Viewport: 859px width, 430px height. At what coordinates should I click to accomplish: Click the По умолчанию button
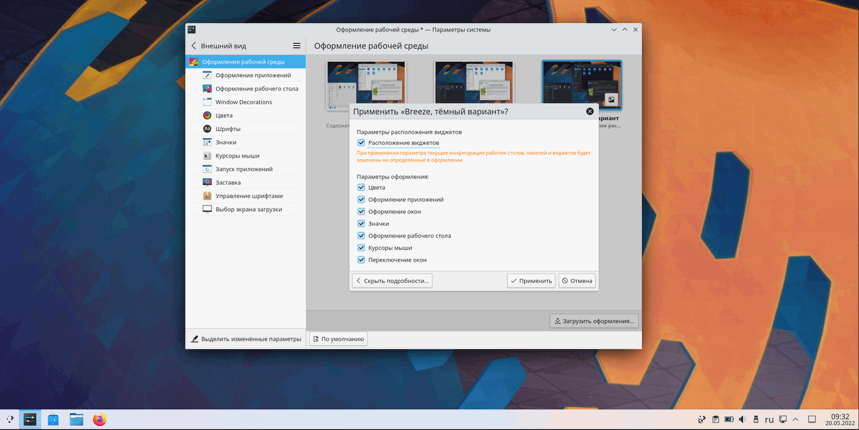click(338, 339)
